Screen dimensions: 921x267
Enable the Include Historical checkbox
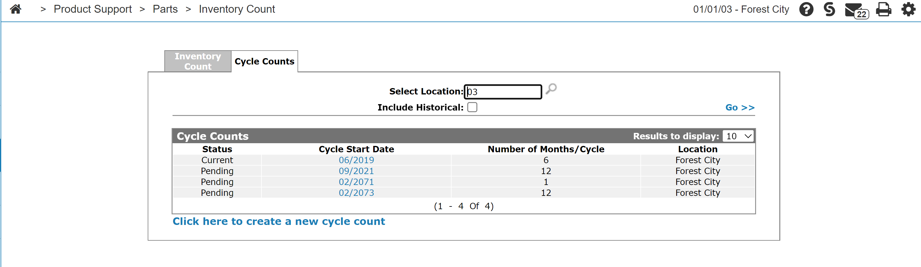[472, 107]
